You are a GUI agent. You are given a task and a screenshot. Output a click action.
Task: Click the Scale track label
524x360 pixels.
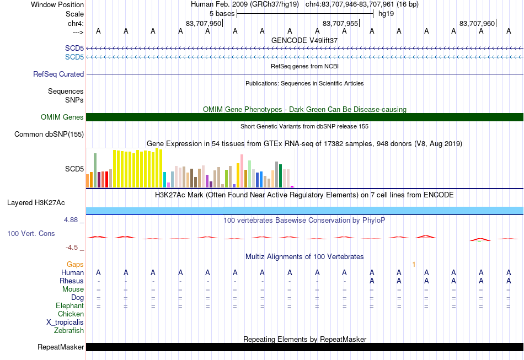coord(74,14)
